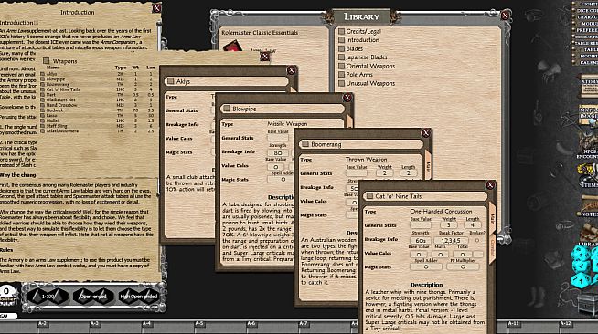Open NPCs and Encounters from the sidebar
Screen dimensions: 598x334
[588, 146]
